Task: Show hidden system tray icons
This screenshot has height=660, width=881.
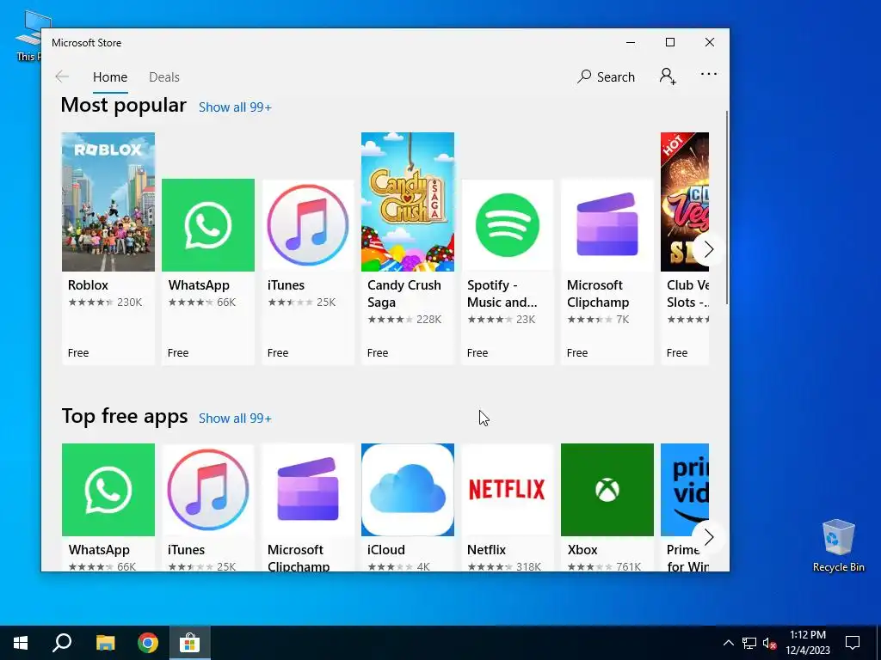Action: pos(728,643)
